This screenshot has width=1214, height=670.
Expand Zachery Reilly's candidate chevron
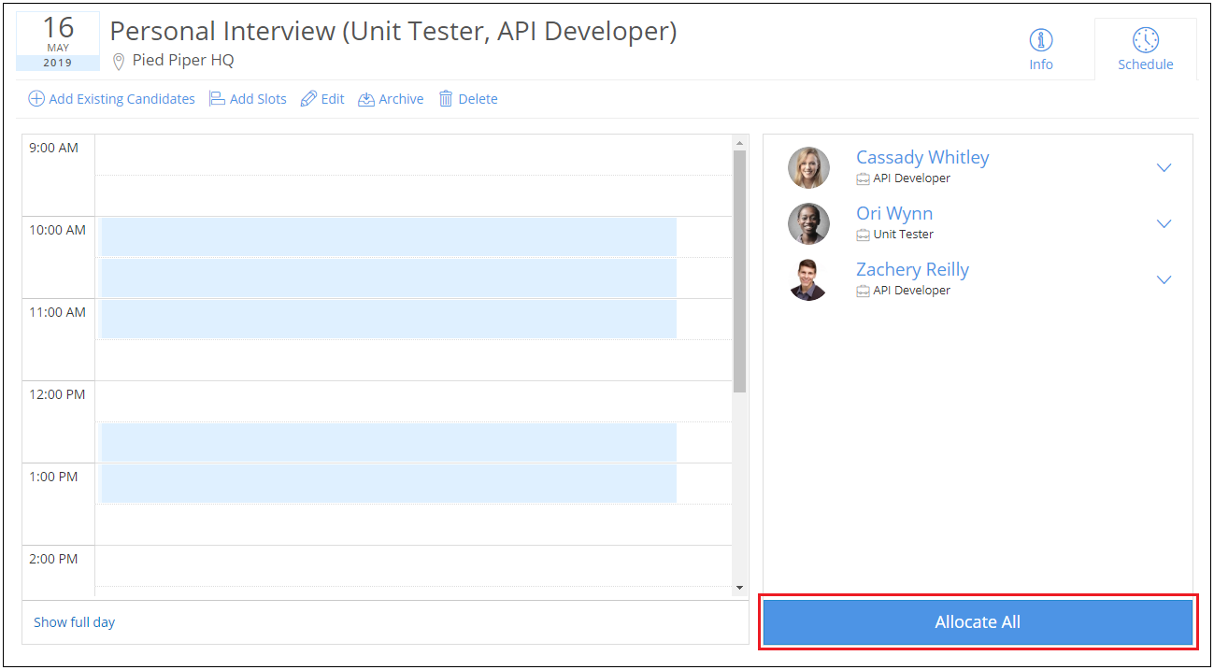pyautogui.click(x=1164, y=280)
